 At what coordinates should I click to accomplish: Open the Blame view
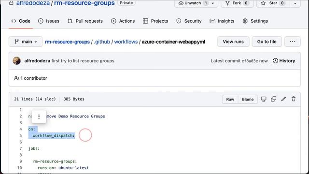point(248,99)
